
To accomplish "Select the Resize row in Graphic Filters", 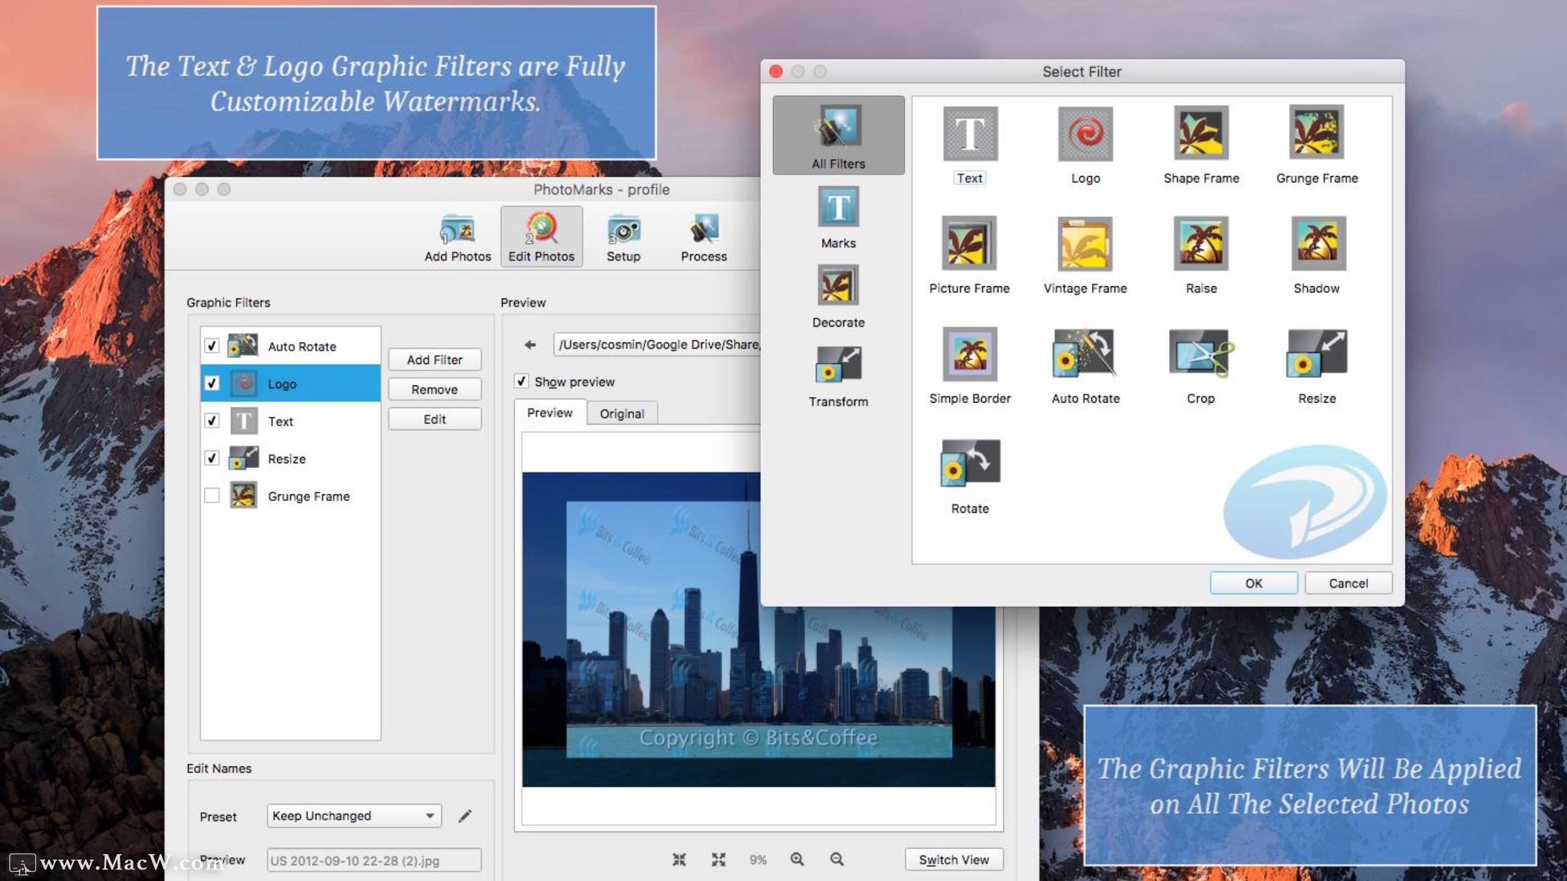I will (x=291, y=458).
